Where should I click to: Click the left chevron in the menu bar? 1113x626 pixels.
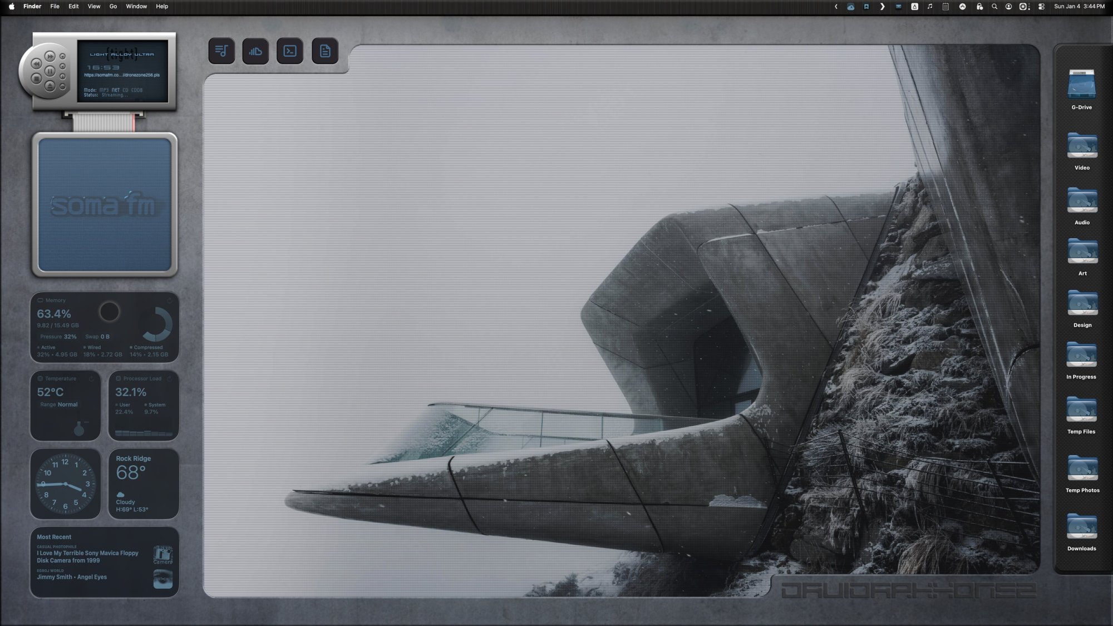[x=835, y=7]
